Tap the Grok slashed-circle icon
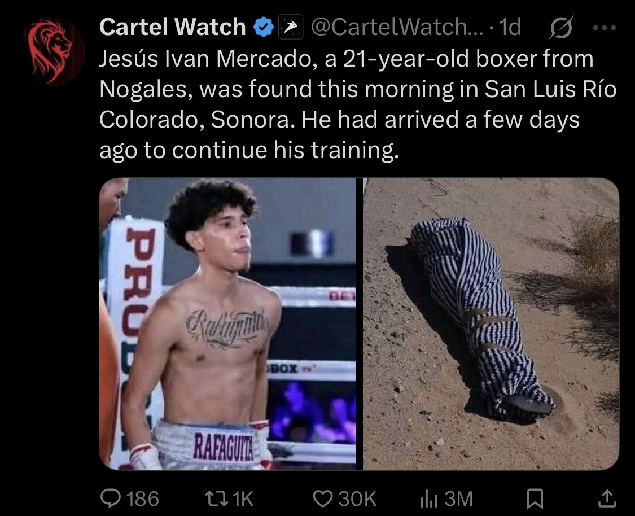635x516 pixels. [561, 27]
